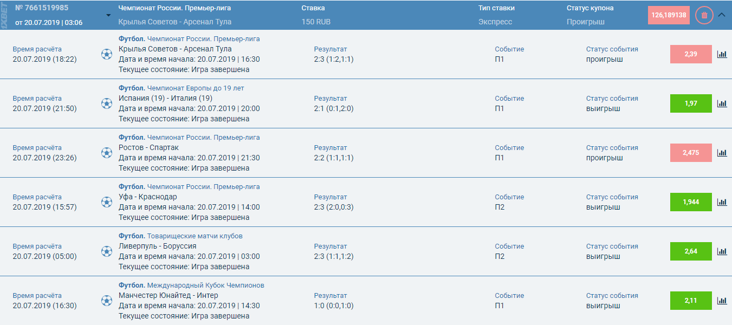Click total odds 126,189138 badge
The image size is (732, 325).
click(x=669, y=15)
